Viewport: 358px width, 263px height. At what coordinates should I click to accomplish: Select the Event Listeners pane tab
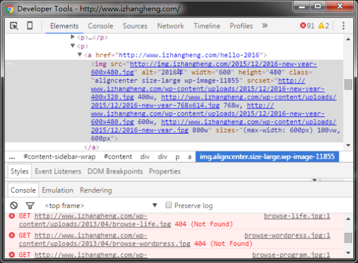58,171
